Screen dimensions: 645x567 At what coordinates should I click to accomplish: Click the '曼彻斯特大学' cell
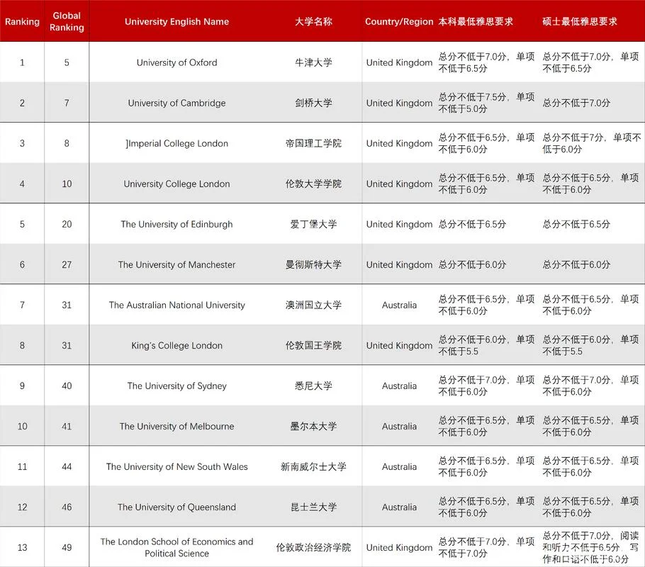[313, 264]
